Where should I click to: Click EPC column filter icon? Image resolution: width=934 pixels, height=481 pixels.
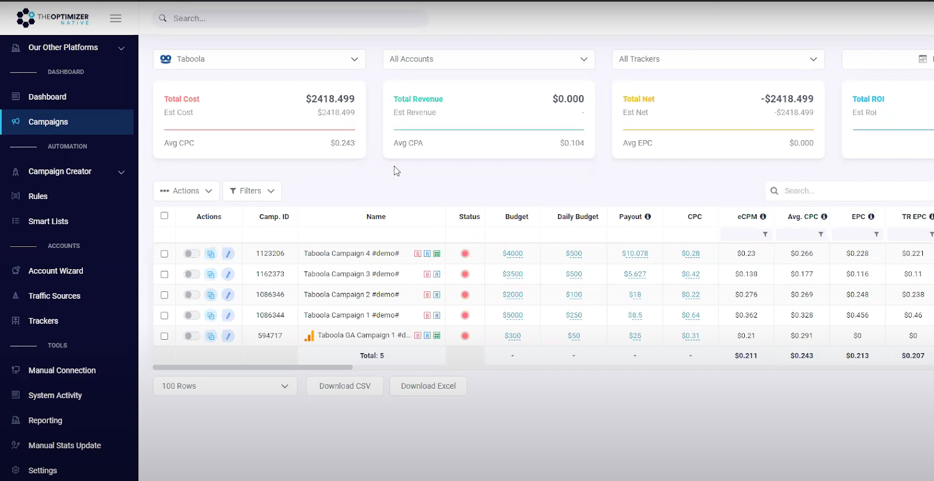pos(876,234)
